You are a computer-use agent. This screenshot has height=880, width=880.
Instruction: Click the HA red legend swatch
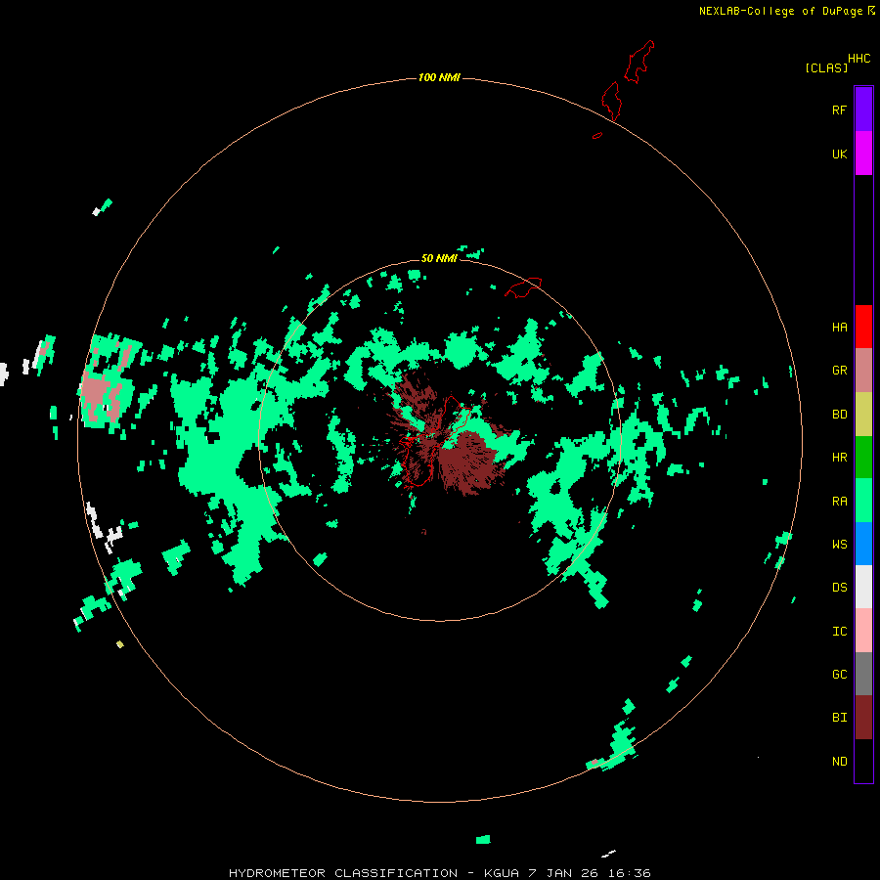(x=863, y=327)
